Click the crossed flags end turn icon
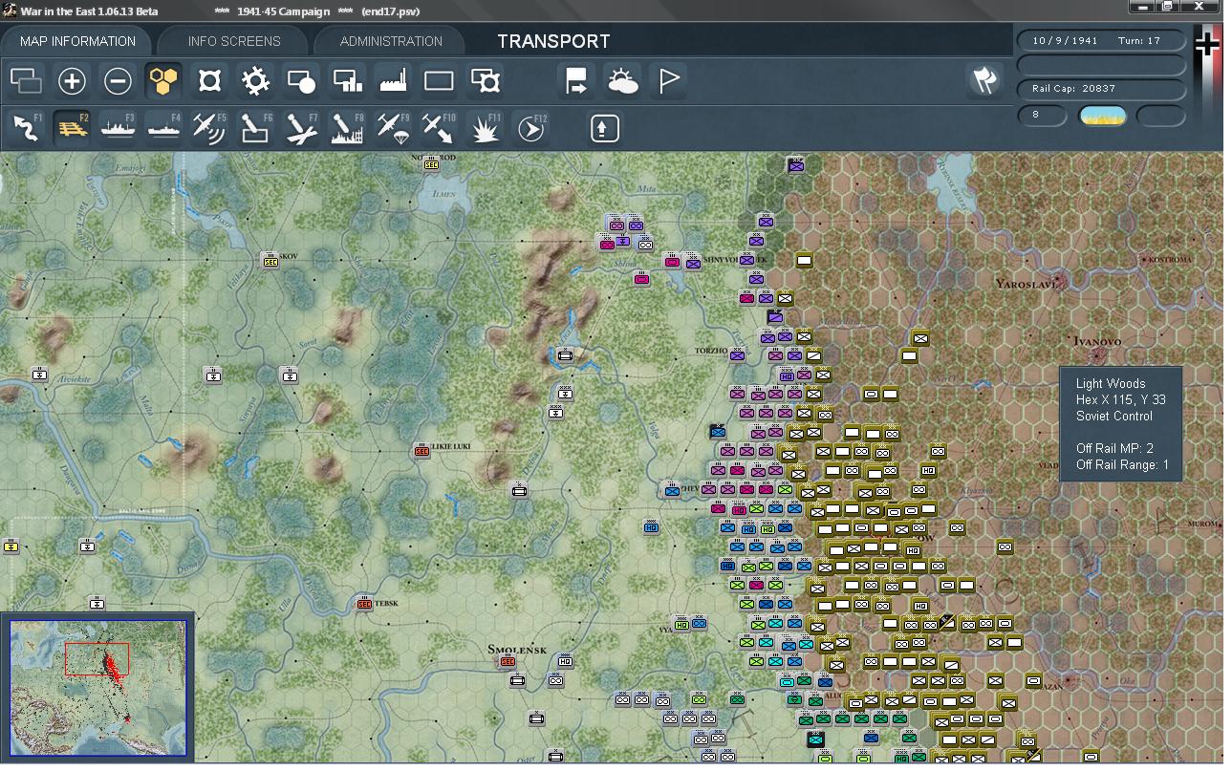1232x771 pixels. (983, 81)
